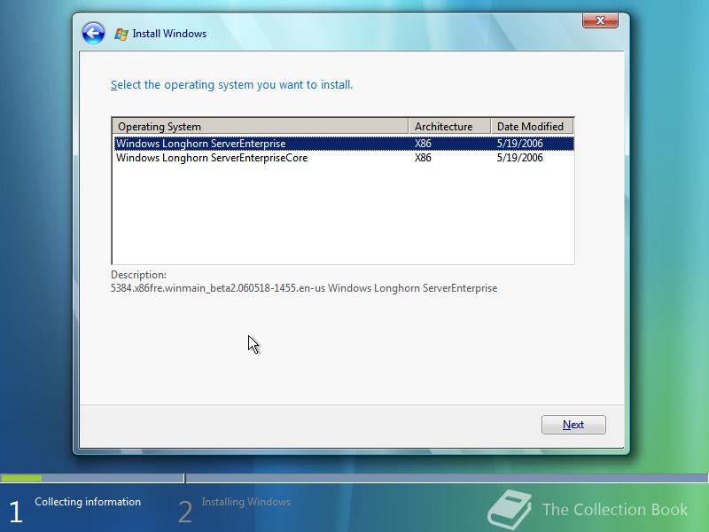The image size is (709, 532).
Task: Click the Windows flag icon in the title
Action: pos(121,34)
